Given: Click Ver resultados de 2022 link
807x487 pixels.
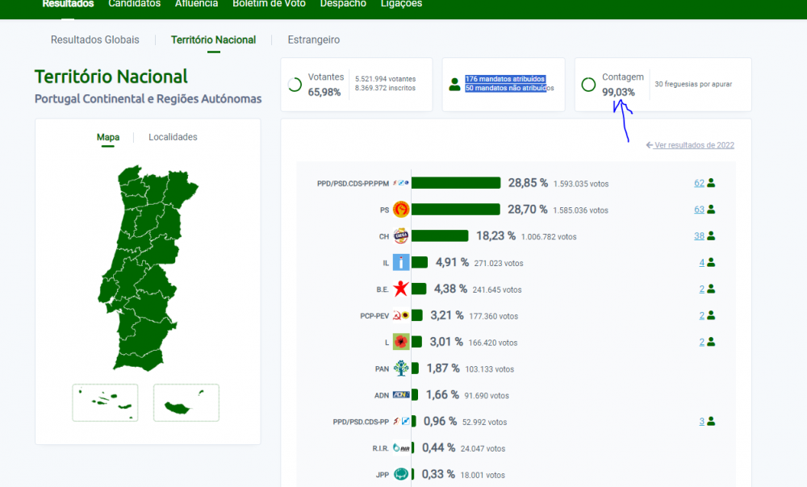Looking at the screenshot, I should 690,145.
